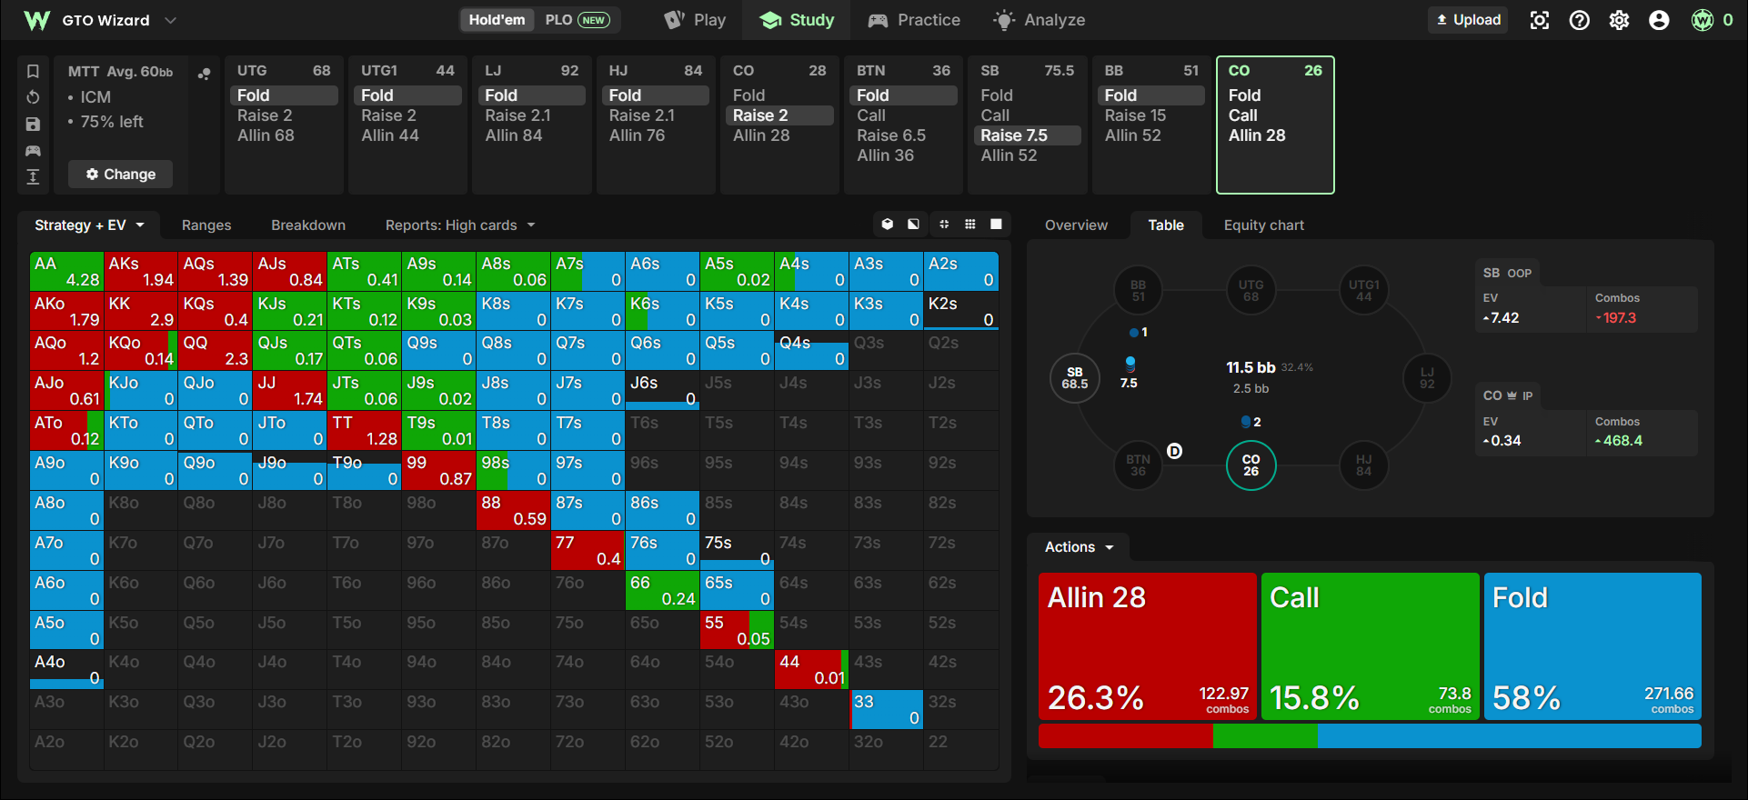Select the red Allin 28 action card

pos(1147,646)
